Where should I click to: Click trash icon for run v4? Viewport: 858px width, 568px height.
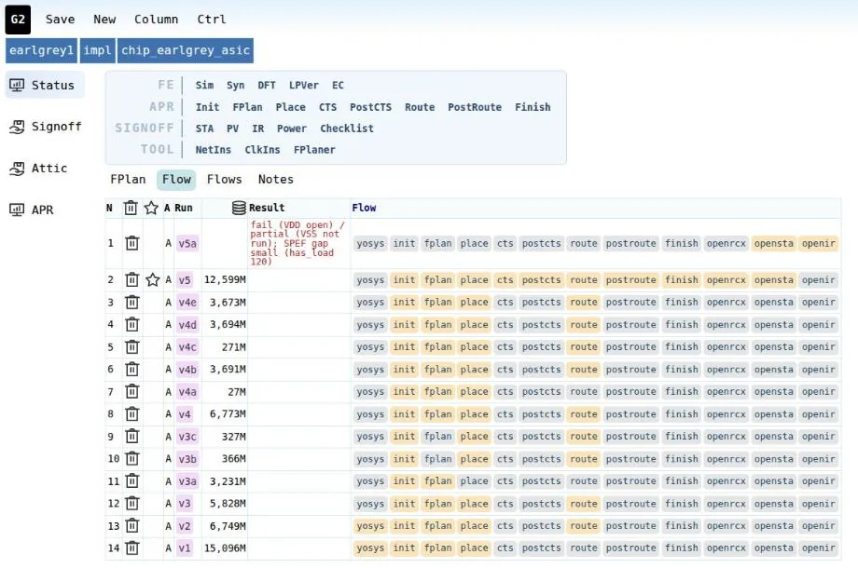tap(131, 414)
